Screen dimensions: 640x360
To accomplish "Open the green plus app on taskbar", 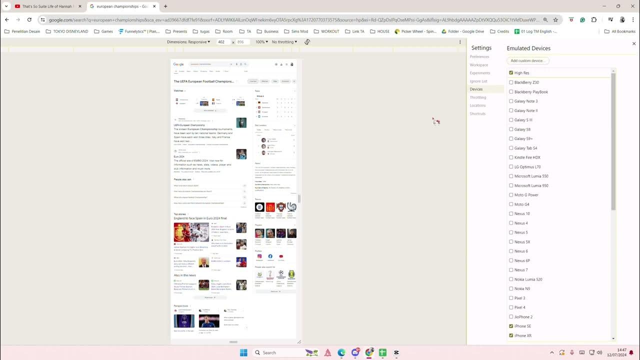I will pos(382,352).
